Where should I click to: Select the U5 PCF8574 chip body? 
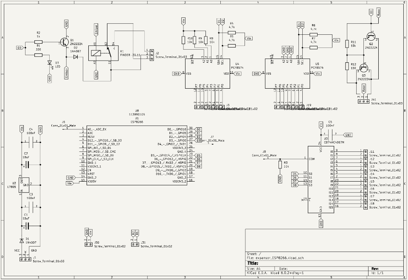(287, 73)
